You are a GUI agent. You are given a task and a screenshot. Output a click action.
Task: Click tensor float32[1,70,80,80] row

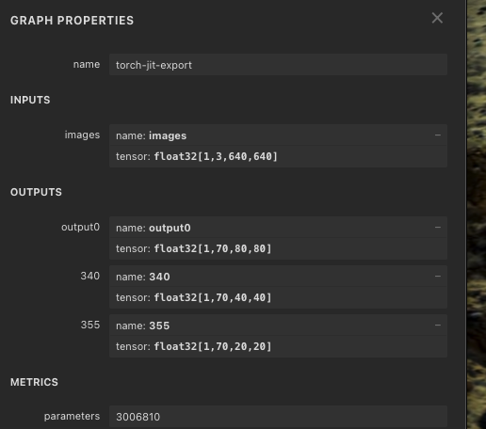[278, 248]
